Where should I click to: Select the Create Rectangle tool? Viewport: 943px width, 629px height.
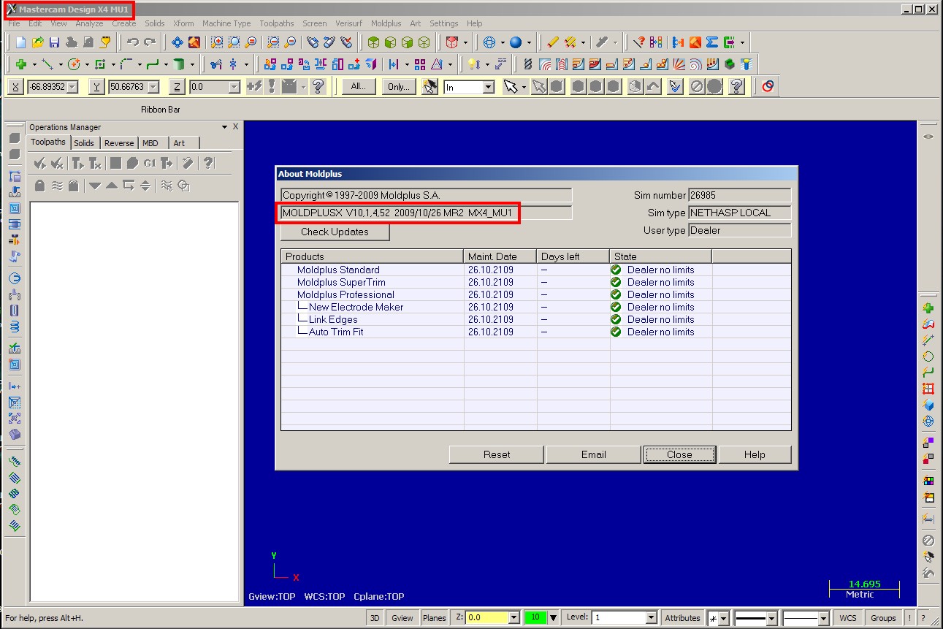[101, 64]
